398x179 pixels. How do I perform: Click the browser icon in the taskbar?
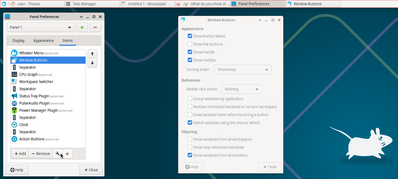(178, 4)
